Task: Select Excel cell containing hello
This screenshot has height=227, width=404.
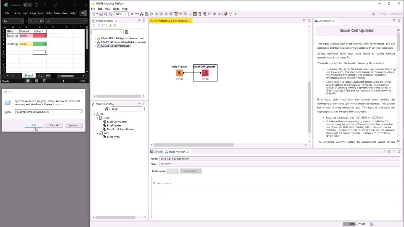Action: 26,35
